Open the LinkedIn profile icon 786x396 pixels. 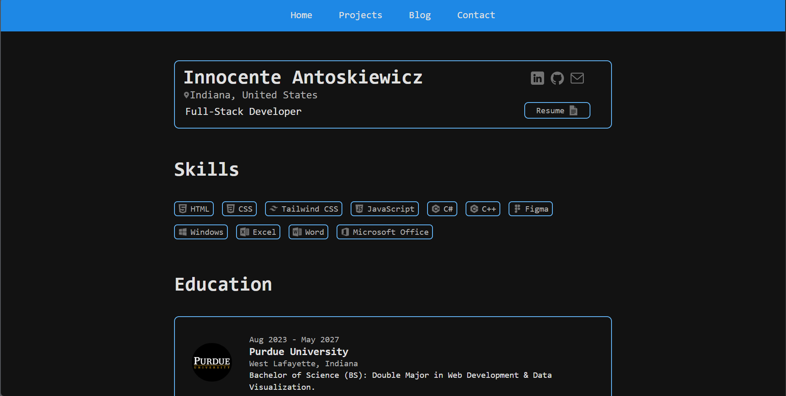[x=537, y=78]
